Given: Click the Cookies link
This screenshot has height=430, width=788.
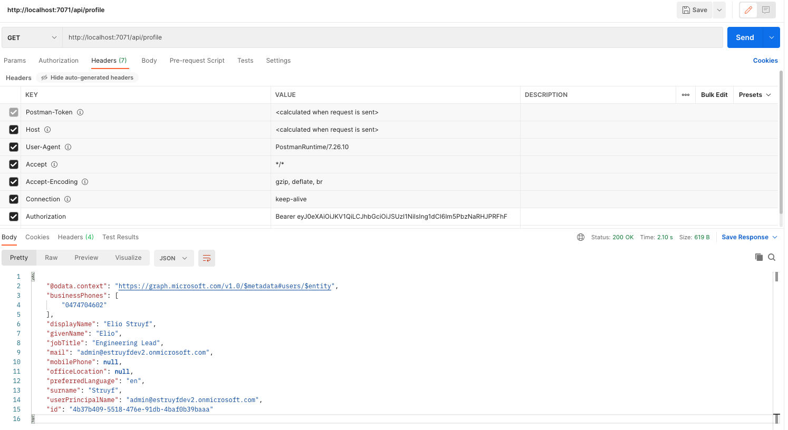Looking at the screenshot, I should tap(765, 61).
